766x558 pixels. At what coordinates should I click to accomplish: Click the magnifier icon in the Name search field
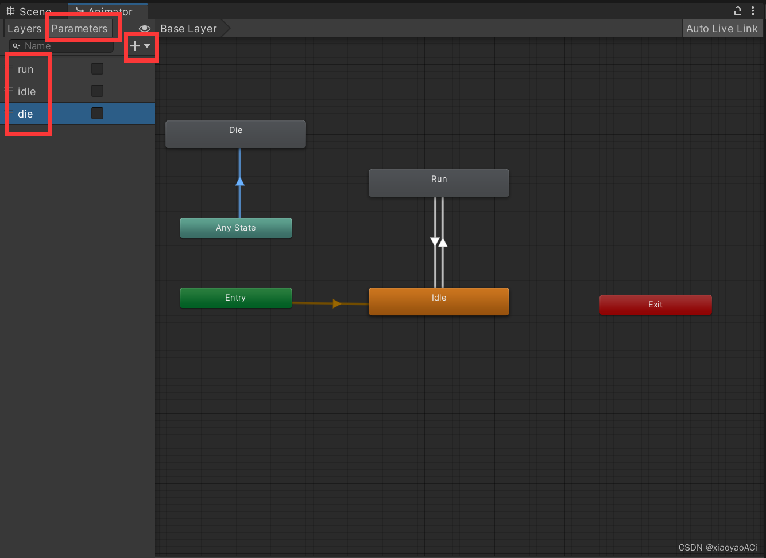coord(16,46)
